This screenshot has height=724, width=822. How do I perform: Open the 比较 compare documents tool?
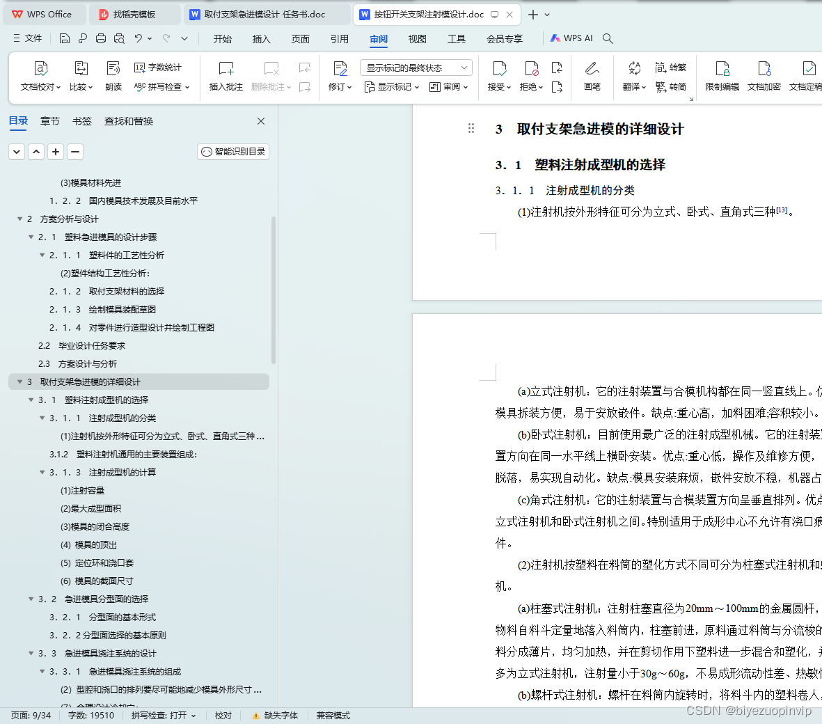(81, 77)
